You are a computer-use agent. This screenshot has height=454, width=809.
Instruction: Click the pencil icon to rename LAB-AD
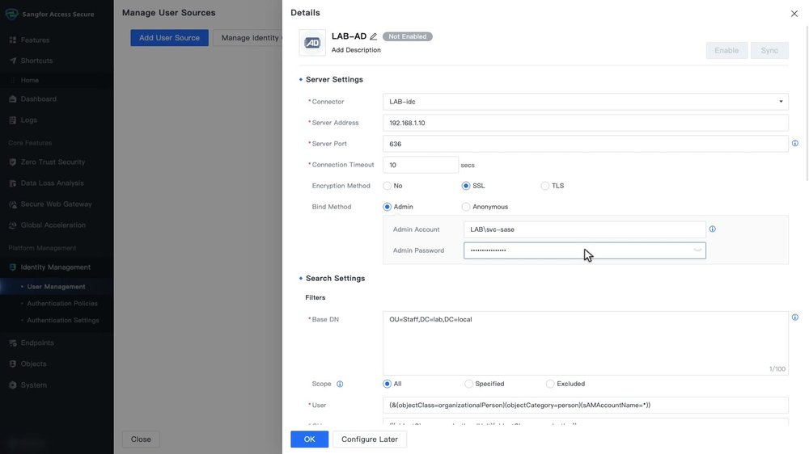pyautogui.click(x=374, y=36)
